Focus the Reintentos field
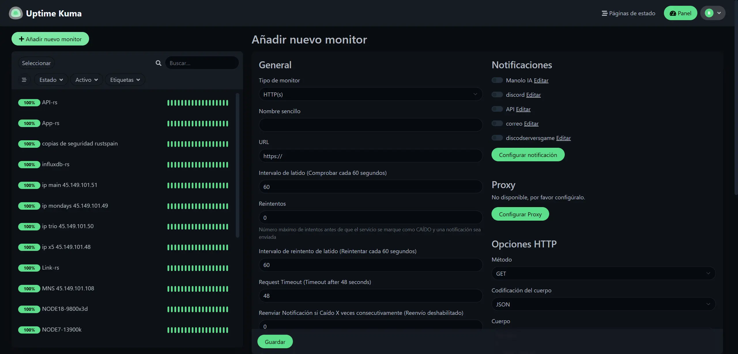738x354 pixels. click(371, 217)
